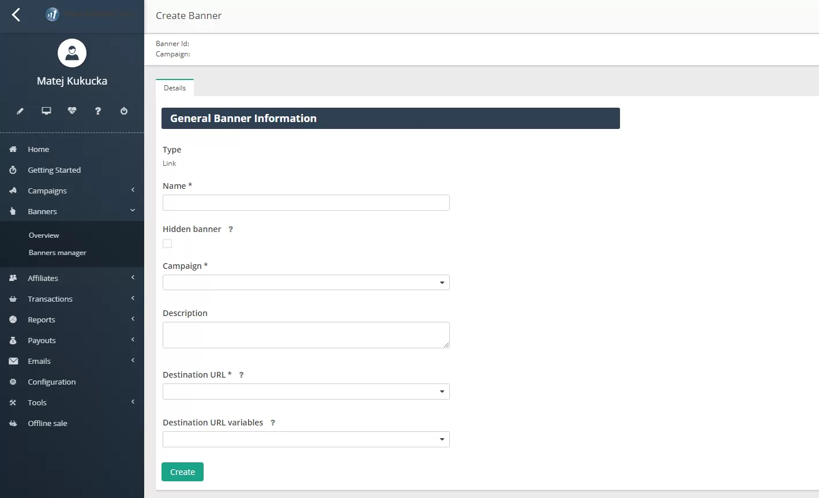This screenshot has height=498, width=819.
Task: Open help via the question mark icon
Action: [x=98, y=111]
